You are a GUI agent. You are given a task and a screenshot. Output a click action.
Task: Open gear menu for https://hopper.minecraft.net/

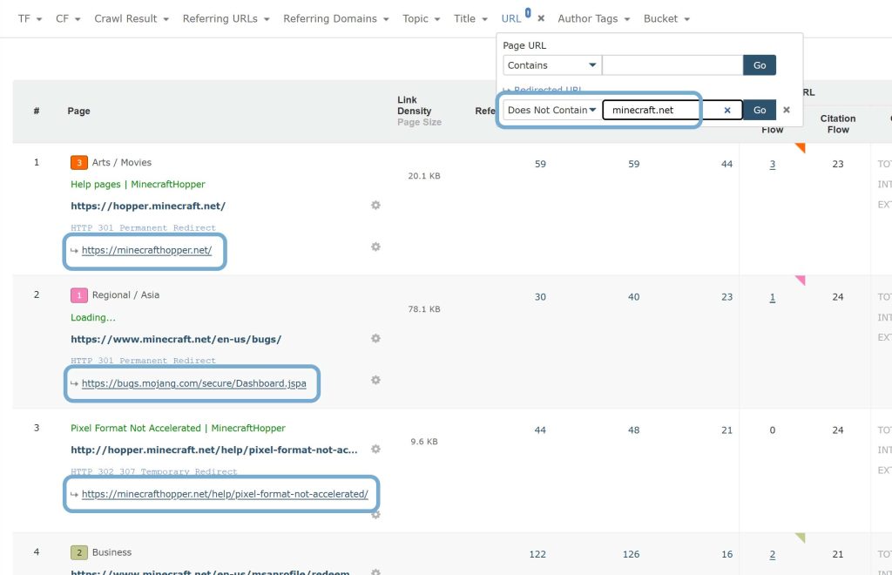[375, 206]
